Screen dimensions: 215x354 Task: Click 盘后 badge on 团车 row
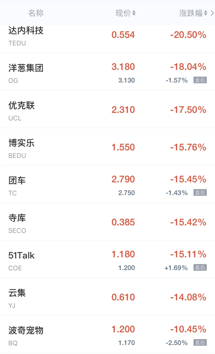point(200,192)
